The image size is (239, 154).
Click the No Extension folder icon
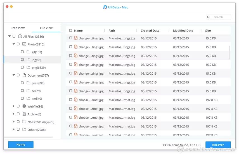click(x=24, y=122)
